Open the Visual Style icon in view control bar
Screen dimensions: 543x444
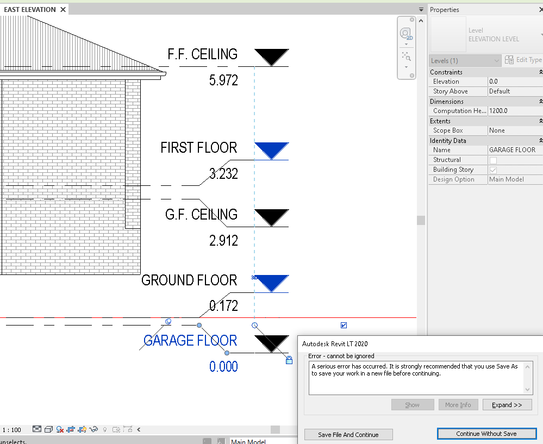(x=48, y=430)
